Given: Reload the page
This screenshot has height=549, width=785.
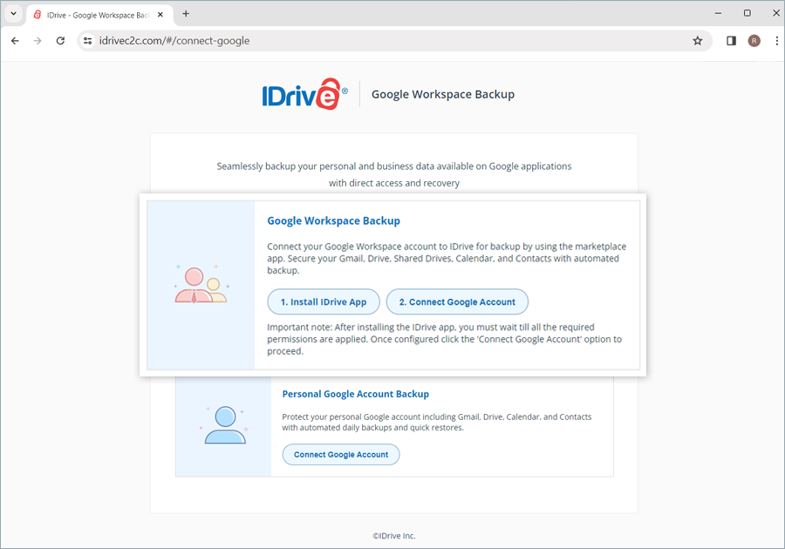Looking at the screenshot, I should tap(60, 41).
